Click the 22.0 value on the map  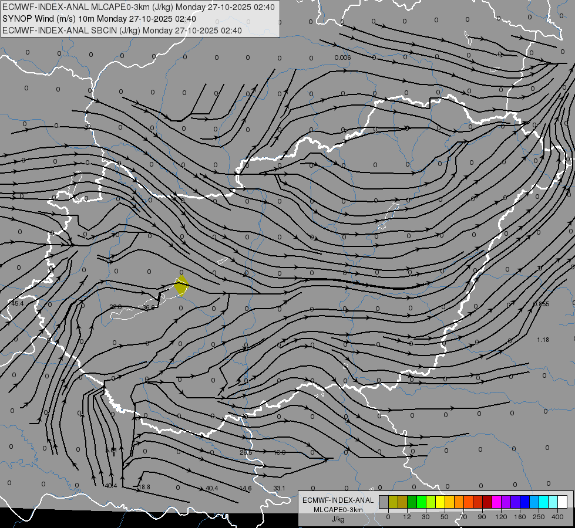tap(116, 307)
